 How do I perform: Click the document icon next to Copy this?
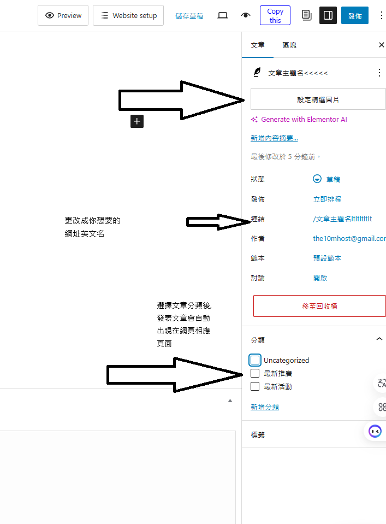(306, 15)
